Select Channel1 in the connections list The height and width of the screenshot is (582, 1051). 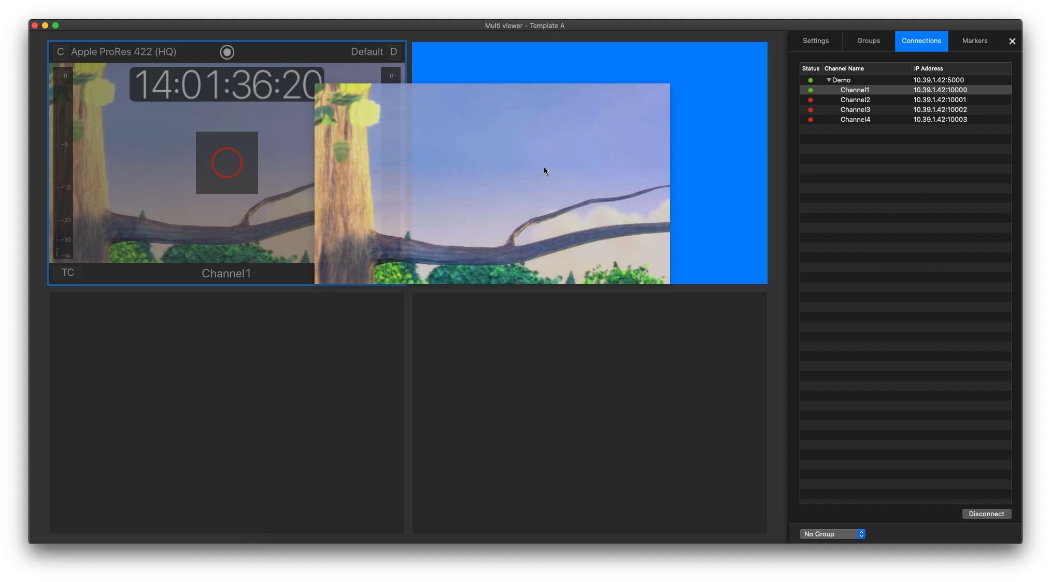coord(905,90)
